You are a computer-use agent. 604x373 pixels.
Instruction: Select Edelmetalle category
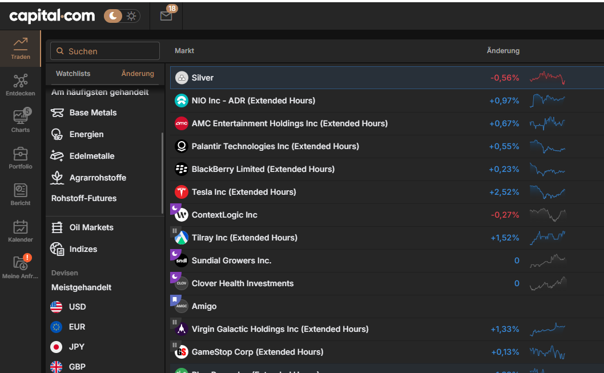92,156
